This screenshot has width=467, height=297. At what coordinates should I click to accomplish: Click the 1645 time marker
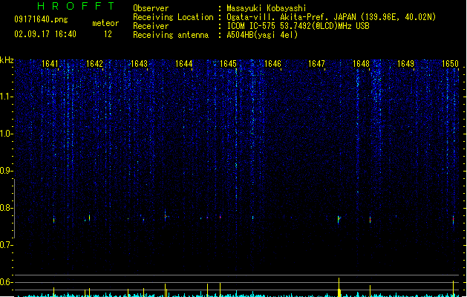[x=228, y=64]
